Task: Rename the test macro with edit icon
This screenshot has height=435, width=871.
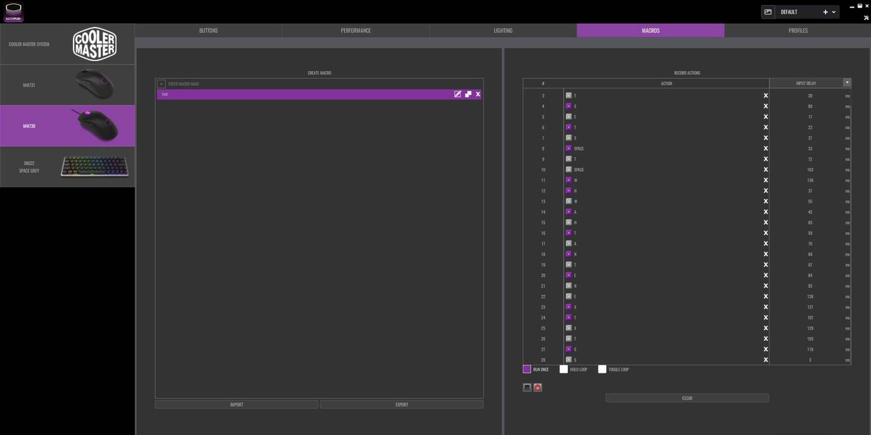Action: click(457, 94)
